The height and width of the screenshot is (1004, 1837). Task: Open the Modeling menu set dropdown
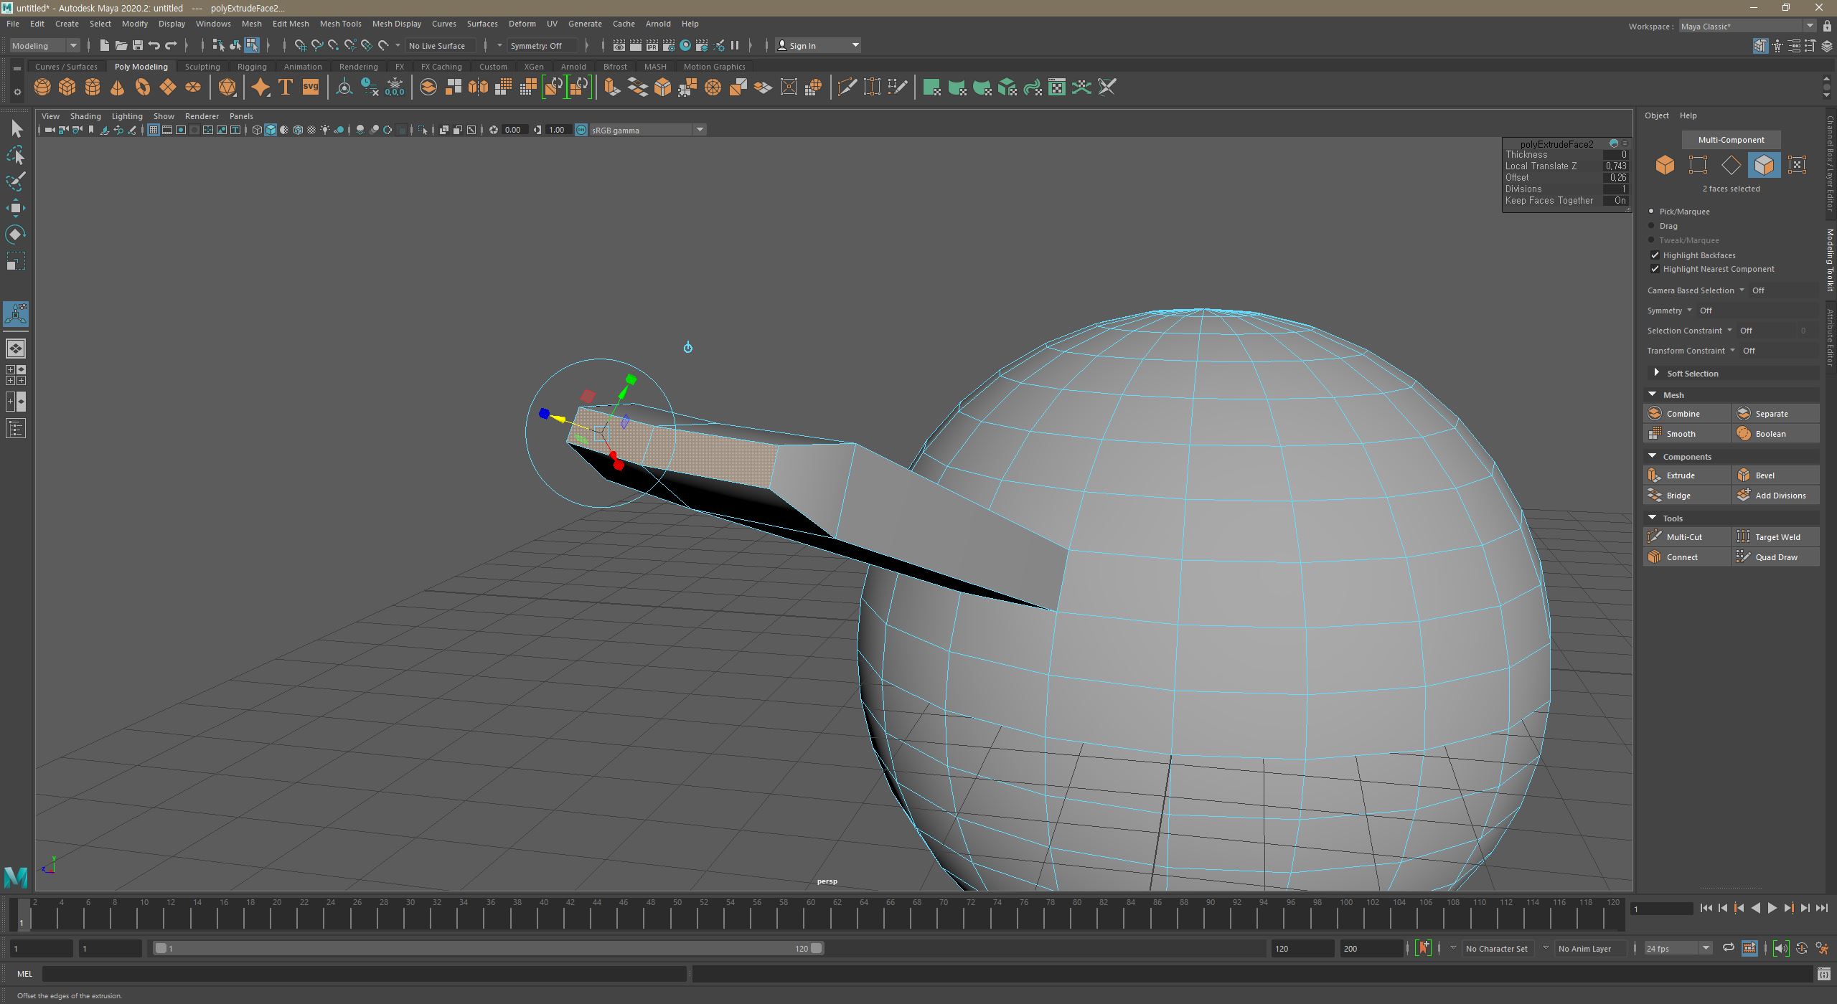pos(44,46)
